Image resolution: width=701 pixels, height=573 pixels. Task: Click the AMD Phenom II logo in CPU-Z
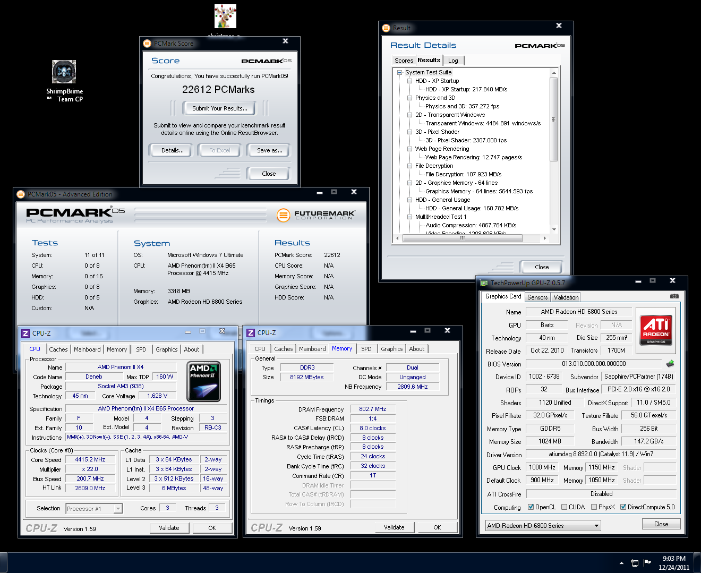(x=203, y=381)
